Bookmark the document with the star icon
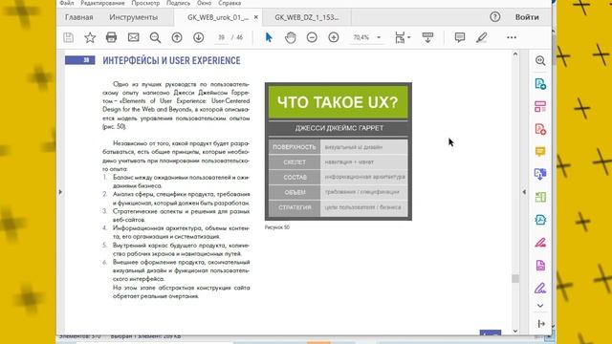Image resolution: width=612 pixels, height=344 pixels. coord(90,37)
